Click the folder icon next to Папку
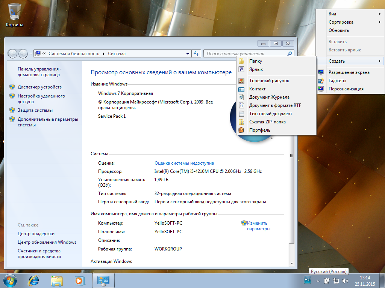Viewport: 385px width, 288px height. (x=241, y=61)
